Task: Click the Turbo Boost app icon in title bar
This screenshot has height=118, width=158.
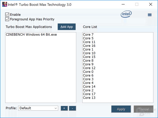Action: 5,4
